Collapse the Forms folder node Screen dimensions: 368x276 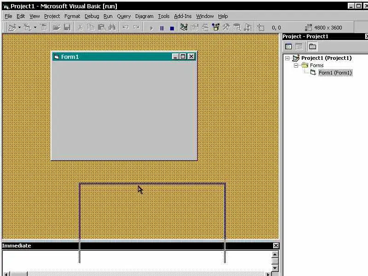click(x=296, y=65)
